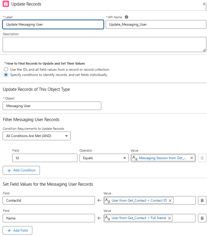Remove the Contact ID value from ContactId

point(170,200)
